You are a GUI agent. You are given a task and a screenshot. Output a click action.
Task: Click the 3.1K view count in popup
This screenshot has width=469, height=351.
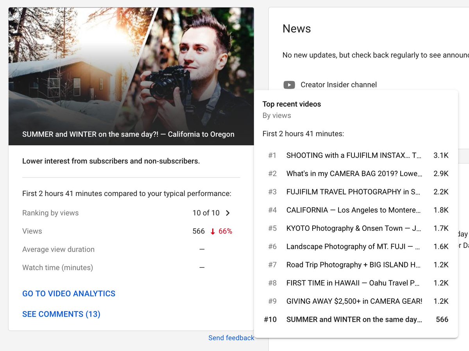(x=441, y=155)
